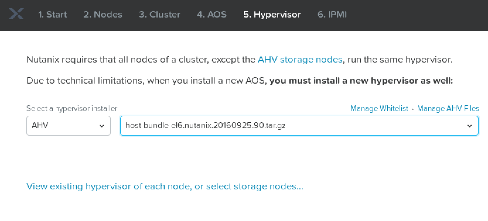View existing hypervisor of each node
Viewport: 488px width, 221px height.
click(x=165, y=187)
